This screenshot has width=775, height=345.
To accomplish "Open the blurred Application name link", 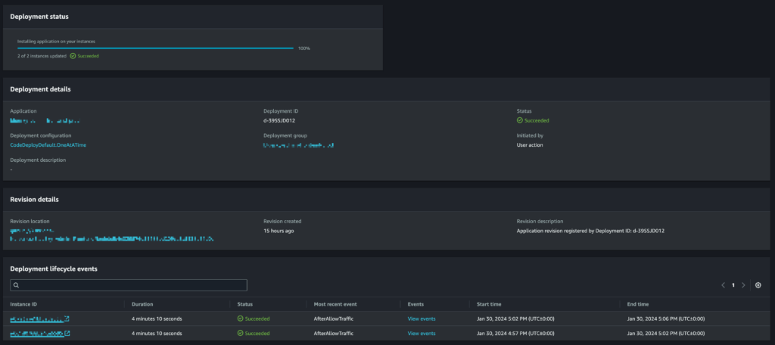I will click(x=45, y=120).
